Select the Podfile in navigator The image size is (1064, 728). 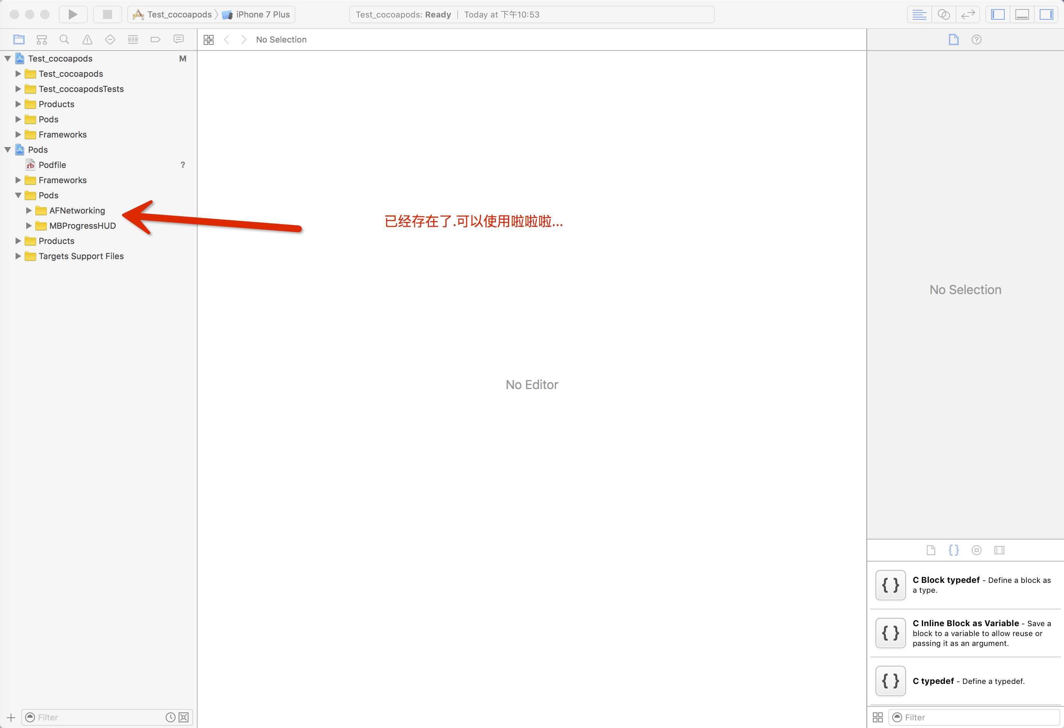coord(98,165)
